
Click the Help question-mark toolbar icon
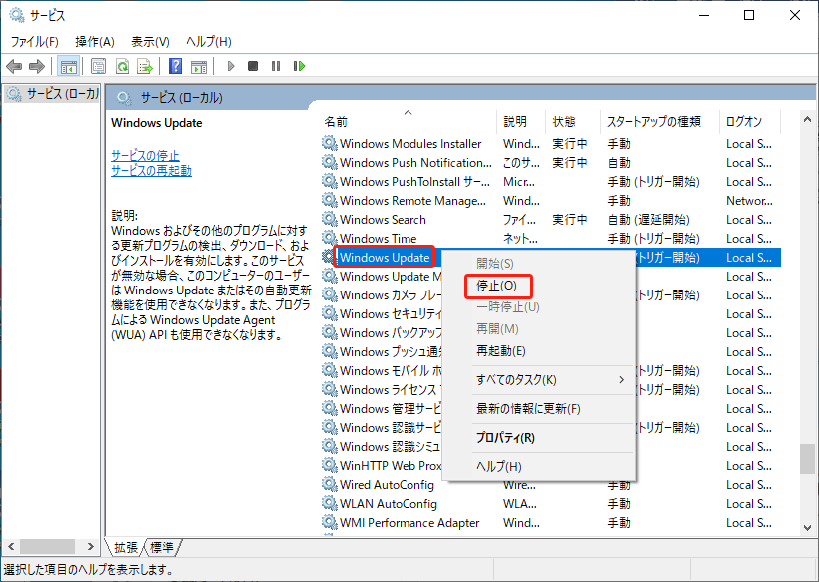[176, 66]
